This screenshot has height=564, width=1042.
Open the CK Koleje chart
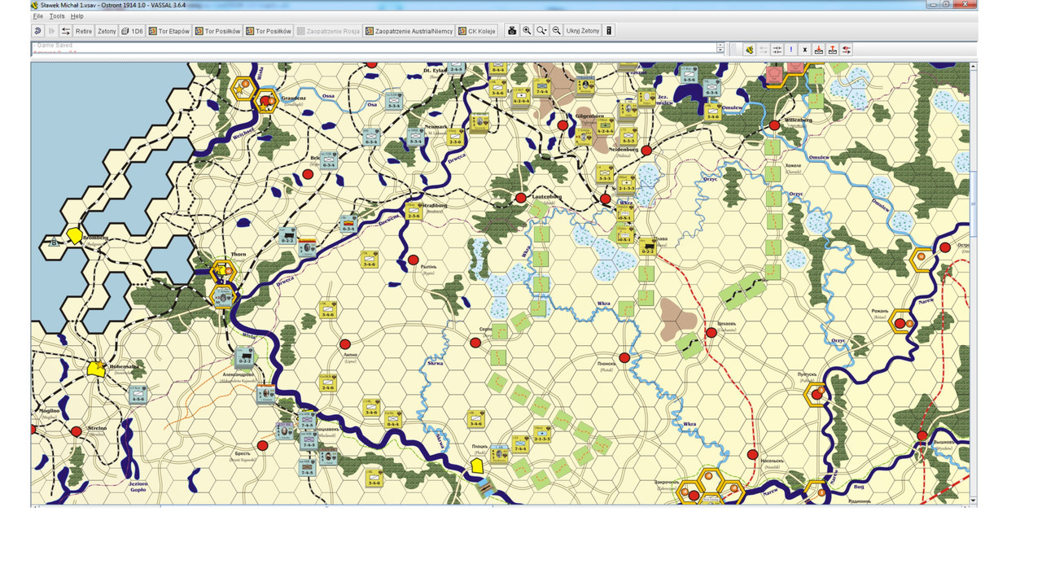(477, 31)
